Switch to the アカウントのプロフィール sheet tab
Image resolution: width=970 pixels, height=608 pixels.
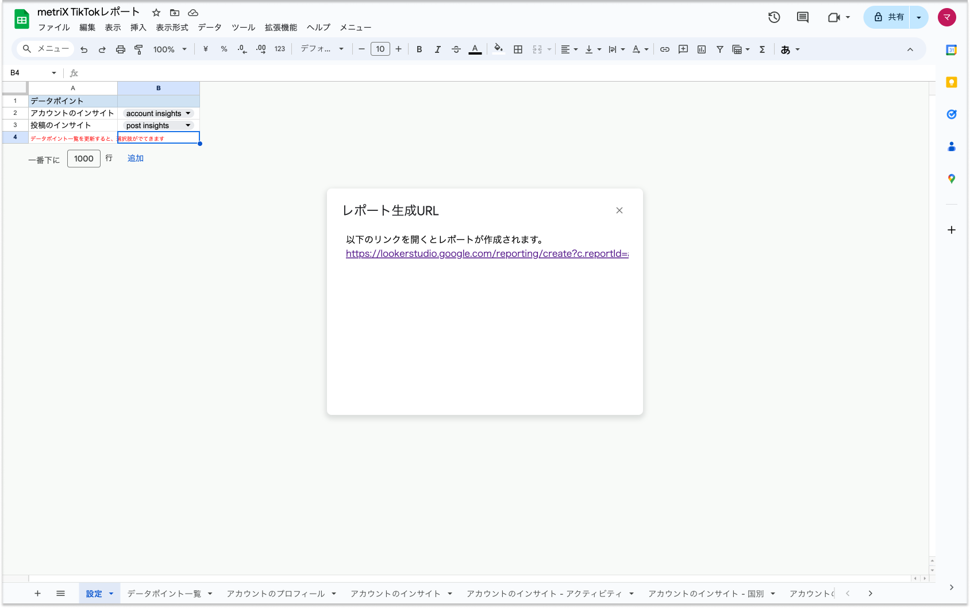[276, 594]
